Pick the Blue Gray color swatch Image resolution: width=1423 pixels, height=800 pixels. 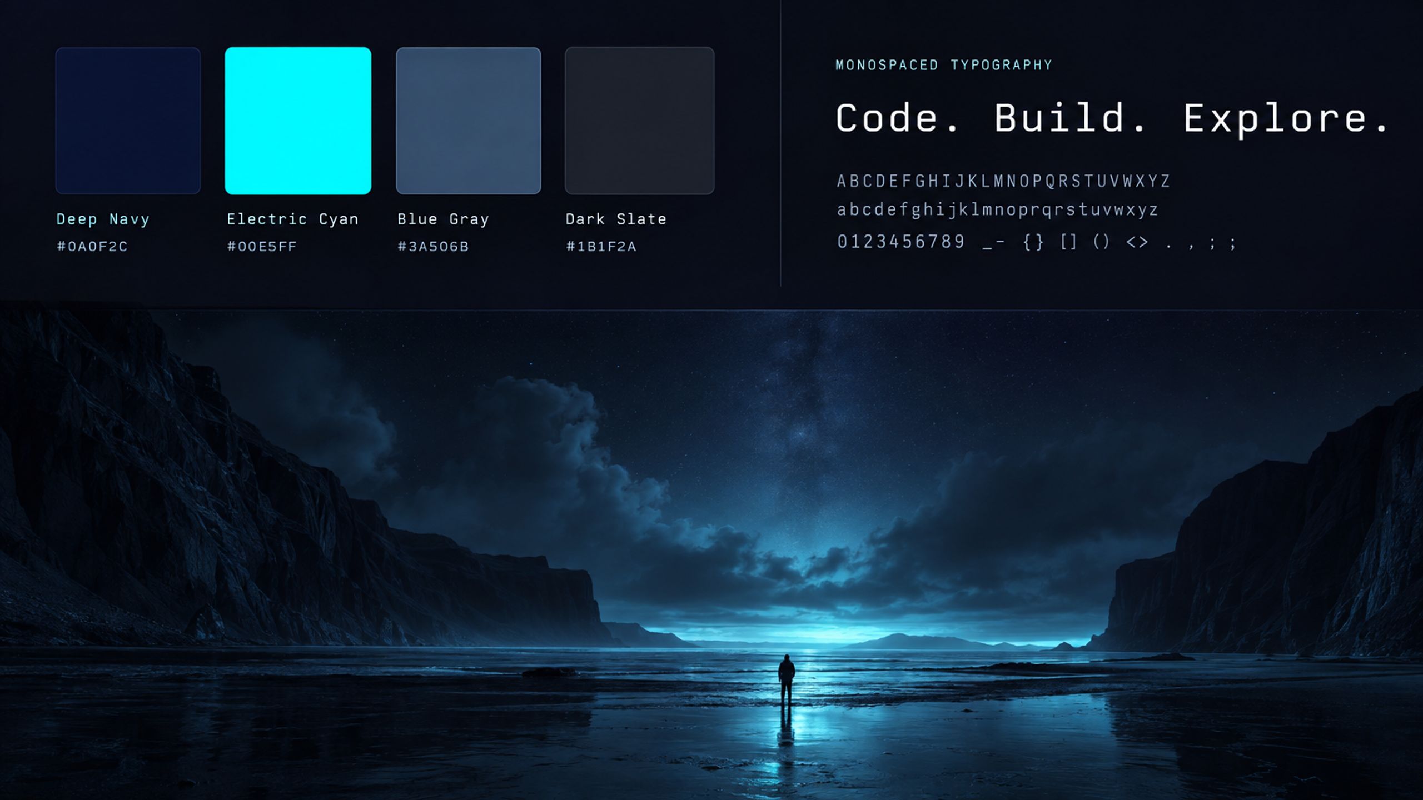point(468,121)
